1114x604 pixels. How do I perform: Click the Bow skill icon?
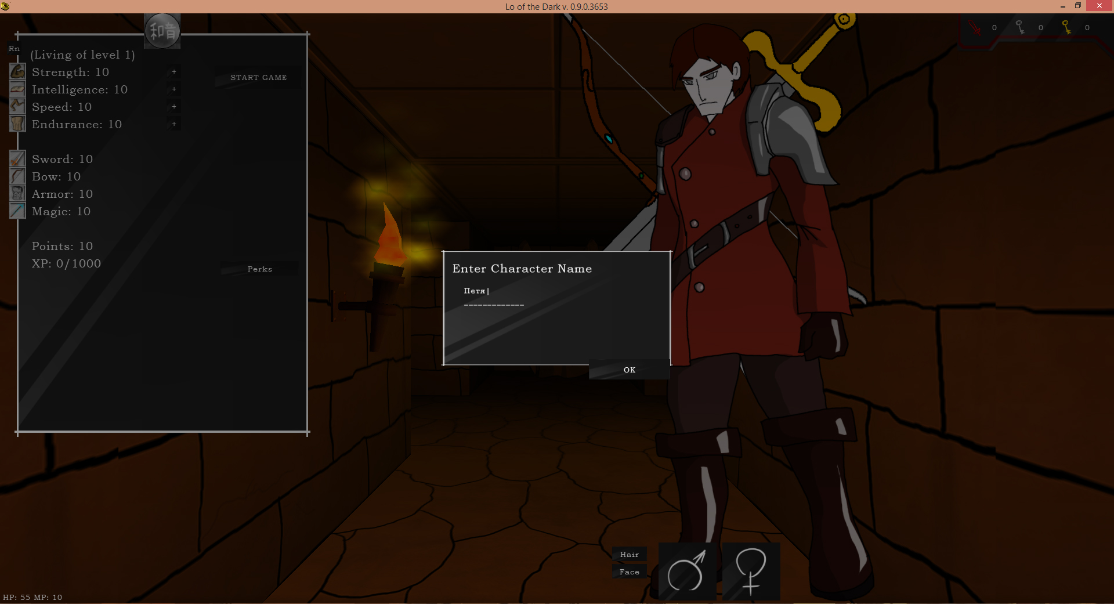17,176
